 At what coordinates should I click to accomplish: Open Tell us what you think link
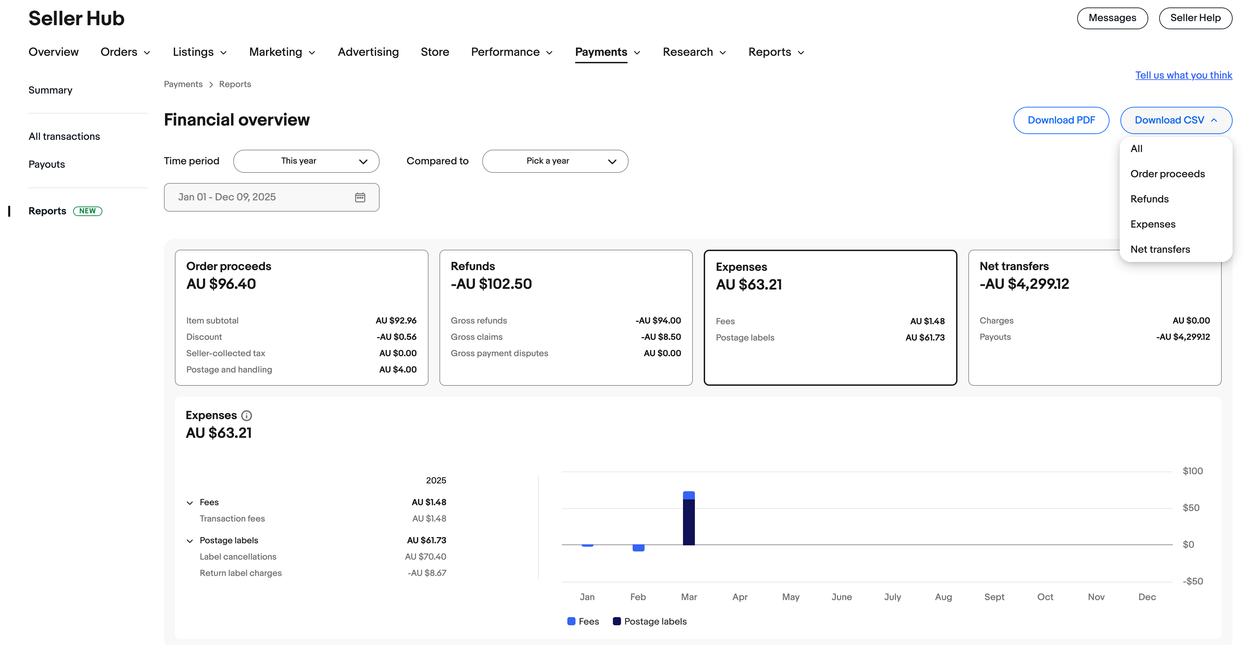click(1184, 75)
